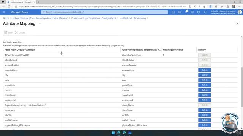
Task: Delete the city mapping
Action: [x=204, y=75]
